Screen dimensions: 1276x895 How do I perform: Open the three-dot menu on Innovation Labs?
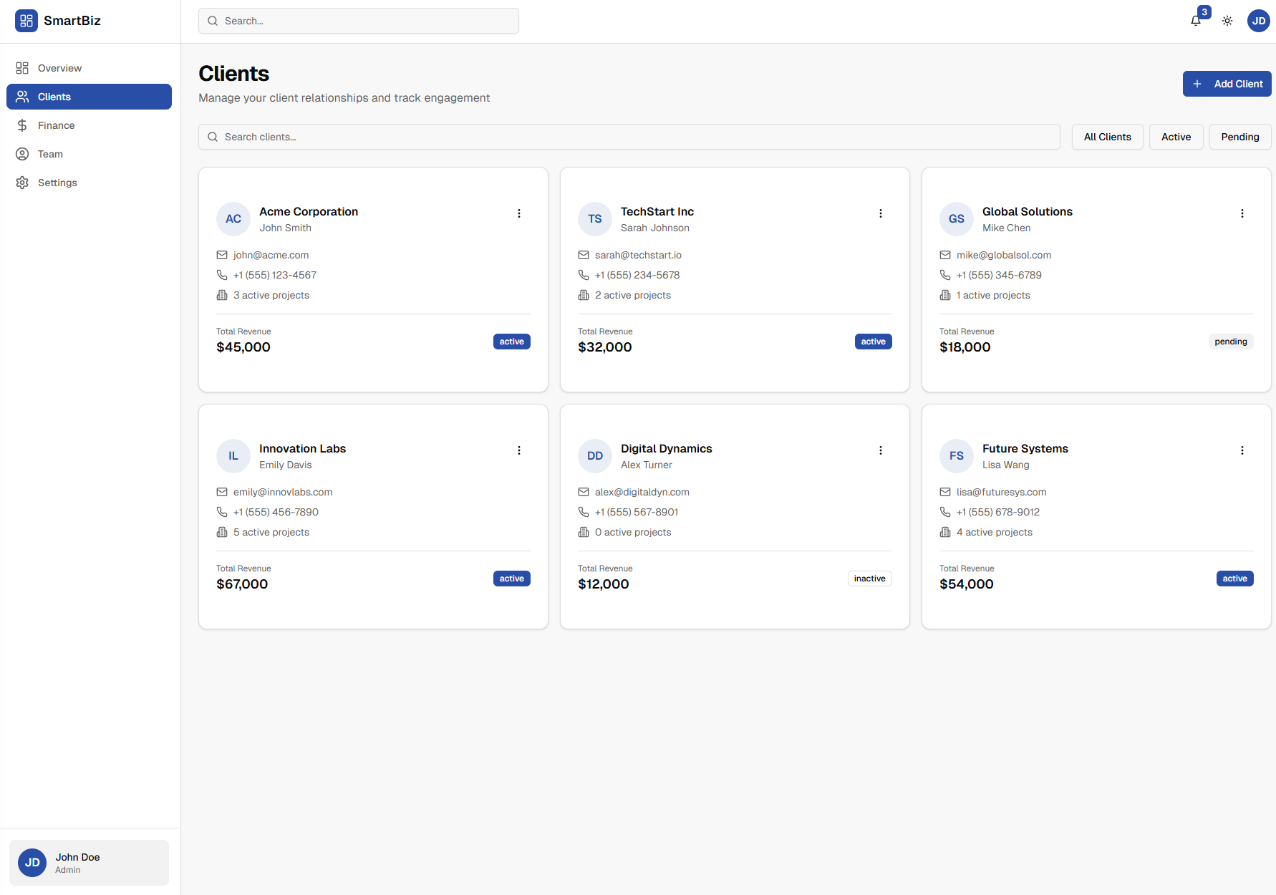pos(518,450)
